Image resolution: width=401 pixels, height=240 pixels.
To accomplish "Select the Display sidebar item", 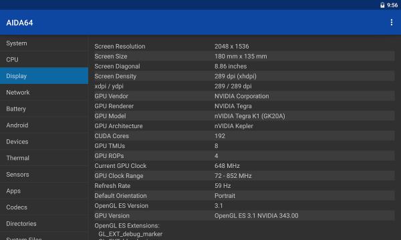I will coord(44,76).
